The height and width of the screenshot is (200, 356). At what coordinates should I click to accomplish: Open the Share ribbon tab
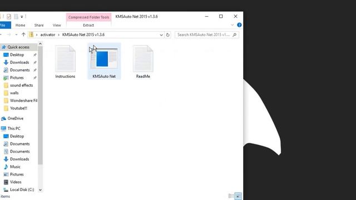(39, 25)
